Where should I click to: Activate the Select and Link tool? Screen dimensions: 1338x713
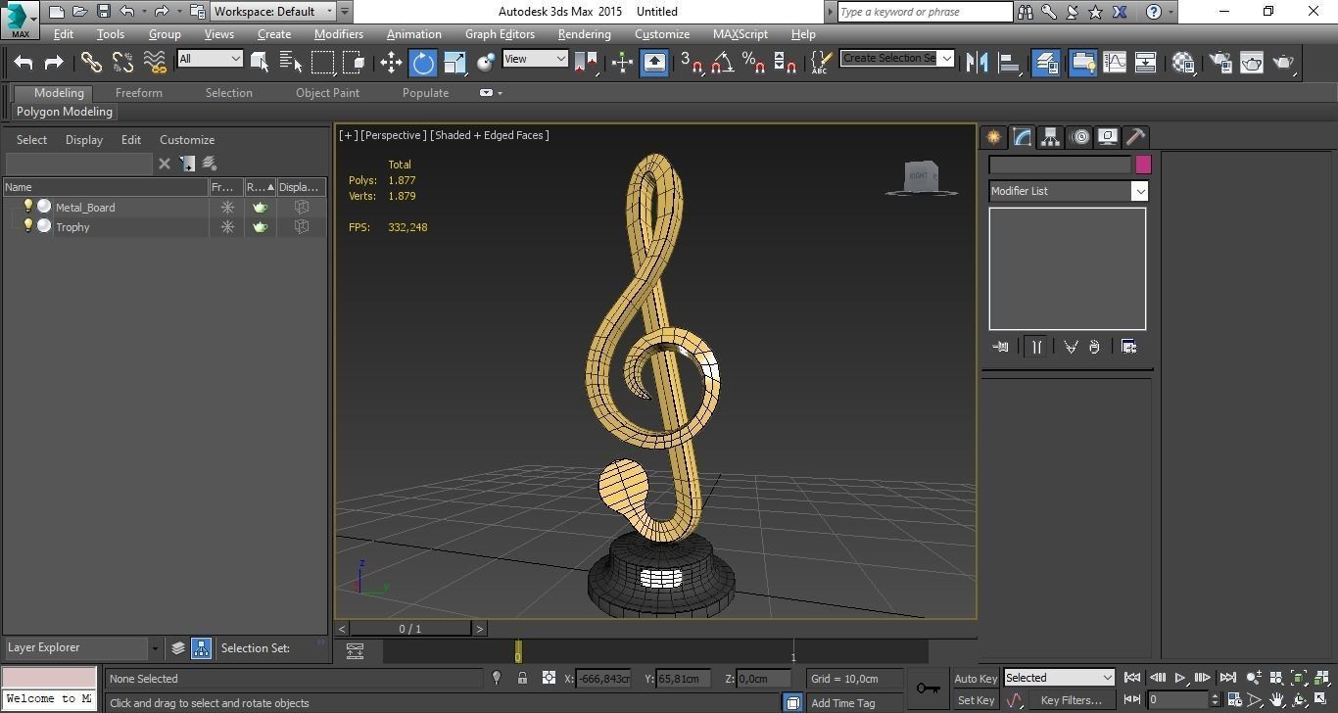(x=91, y=62)
